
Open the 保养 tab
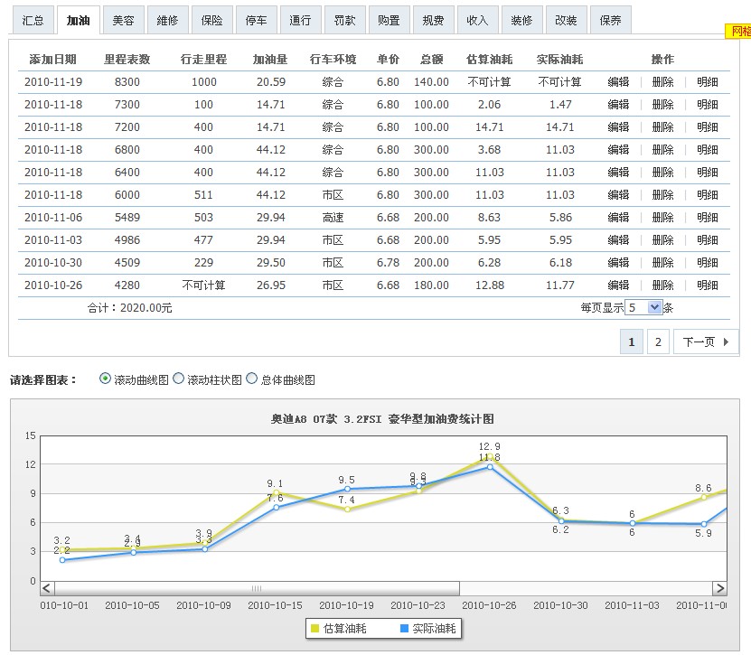tap(610, 20)
